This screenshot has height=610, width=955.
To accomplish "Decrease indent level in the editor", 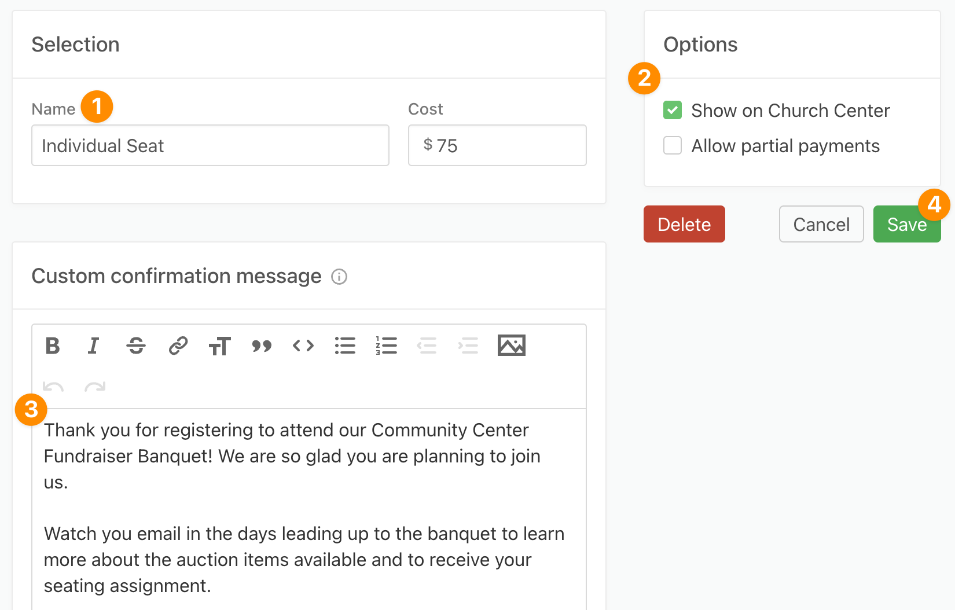I will tap(427, 346).
